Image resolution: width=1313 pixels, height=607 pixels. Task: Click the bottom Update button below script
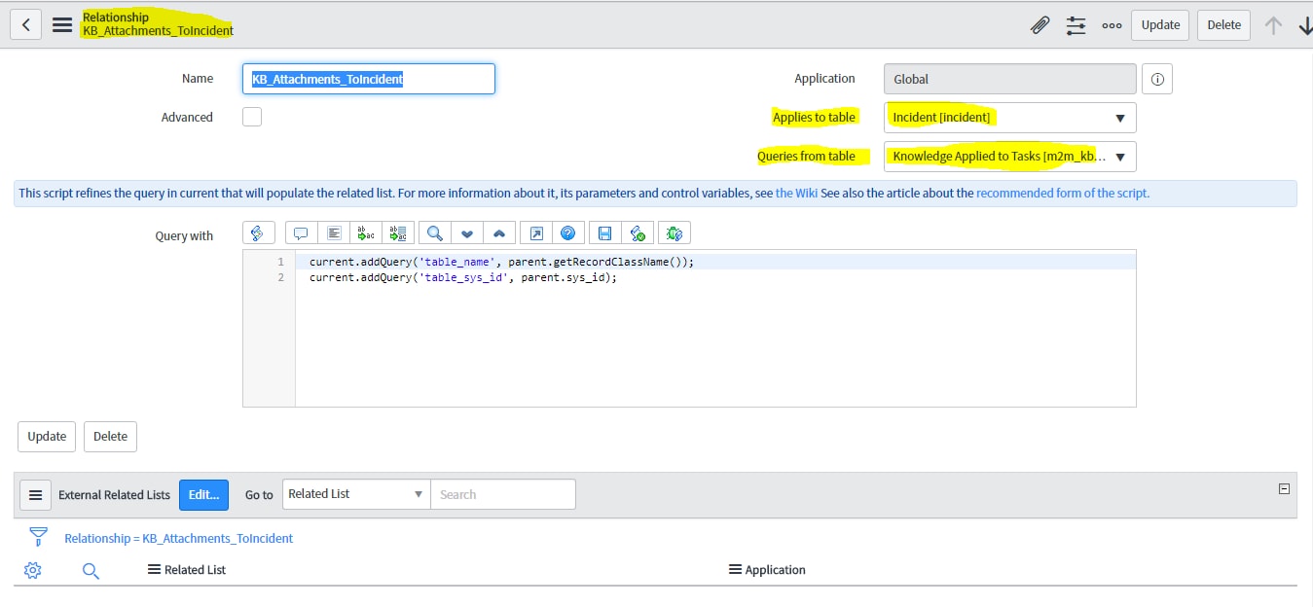[x=47, y=437]
